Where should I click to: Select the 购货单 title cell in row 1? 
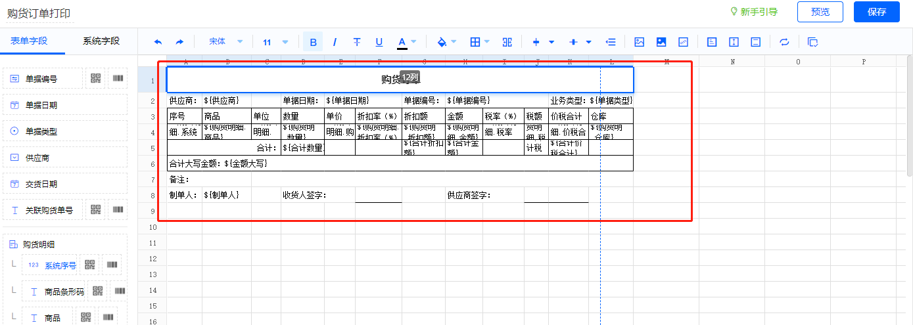[400, 79]
